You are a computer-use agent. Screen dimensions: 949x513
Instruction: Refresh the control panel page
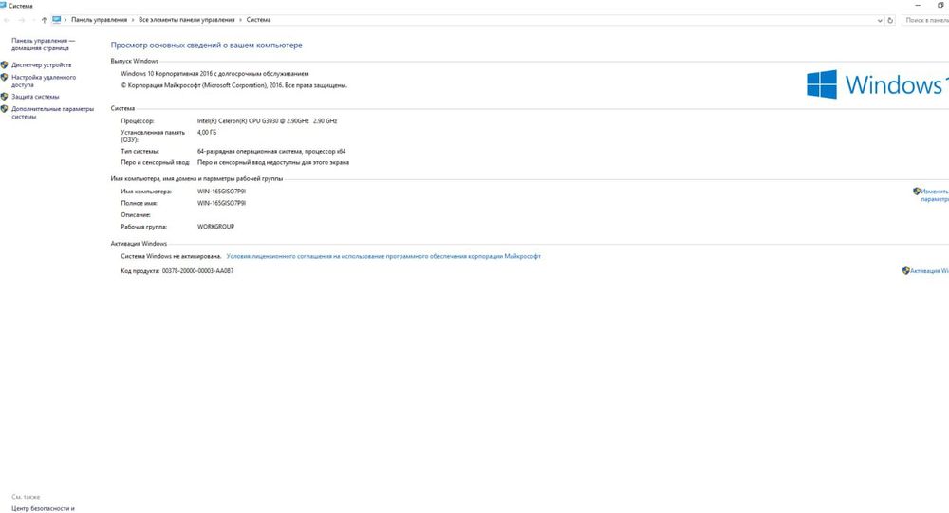890,21
